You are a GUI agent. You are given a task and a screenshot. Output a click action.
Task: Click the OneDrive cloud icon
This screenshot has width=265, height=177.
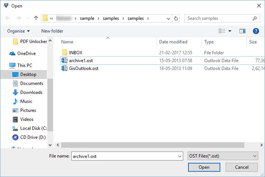[x=12, y=54]
